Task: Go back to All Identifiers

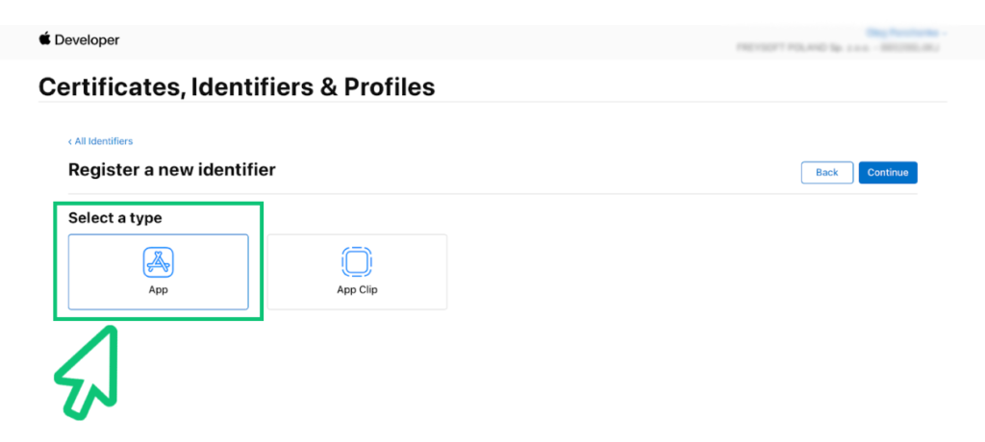Action: click(100, 141)
